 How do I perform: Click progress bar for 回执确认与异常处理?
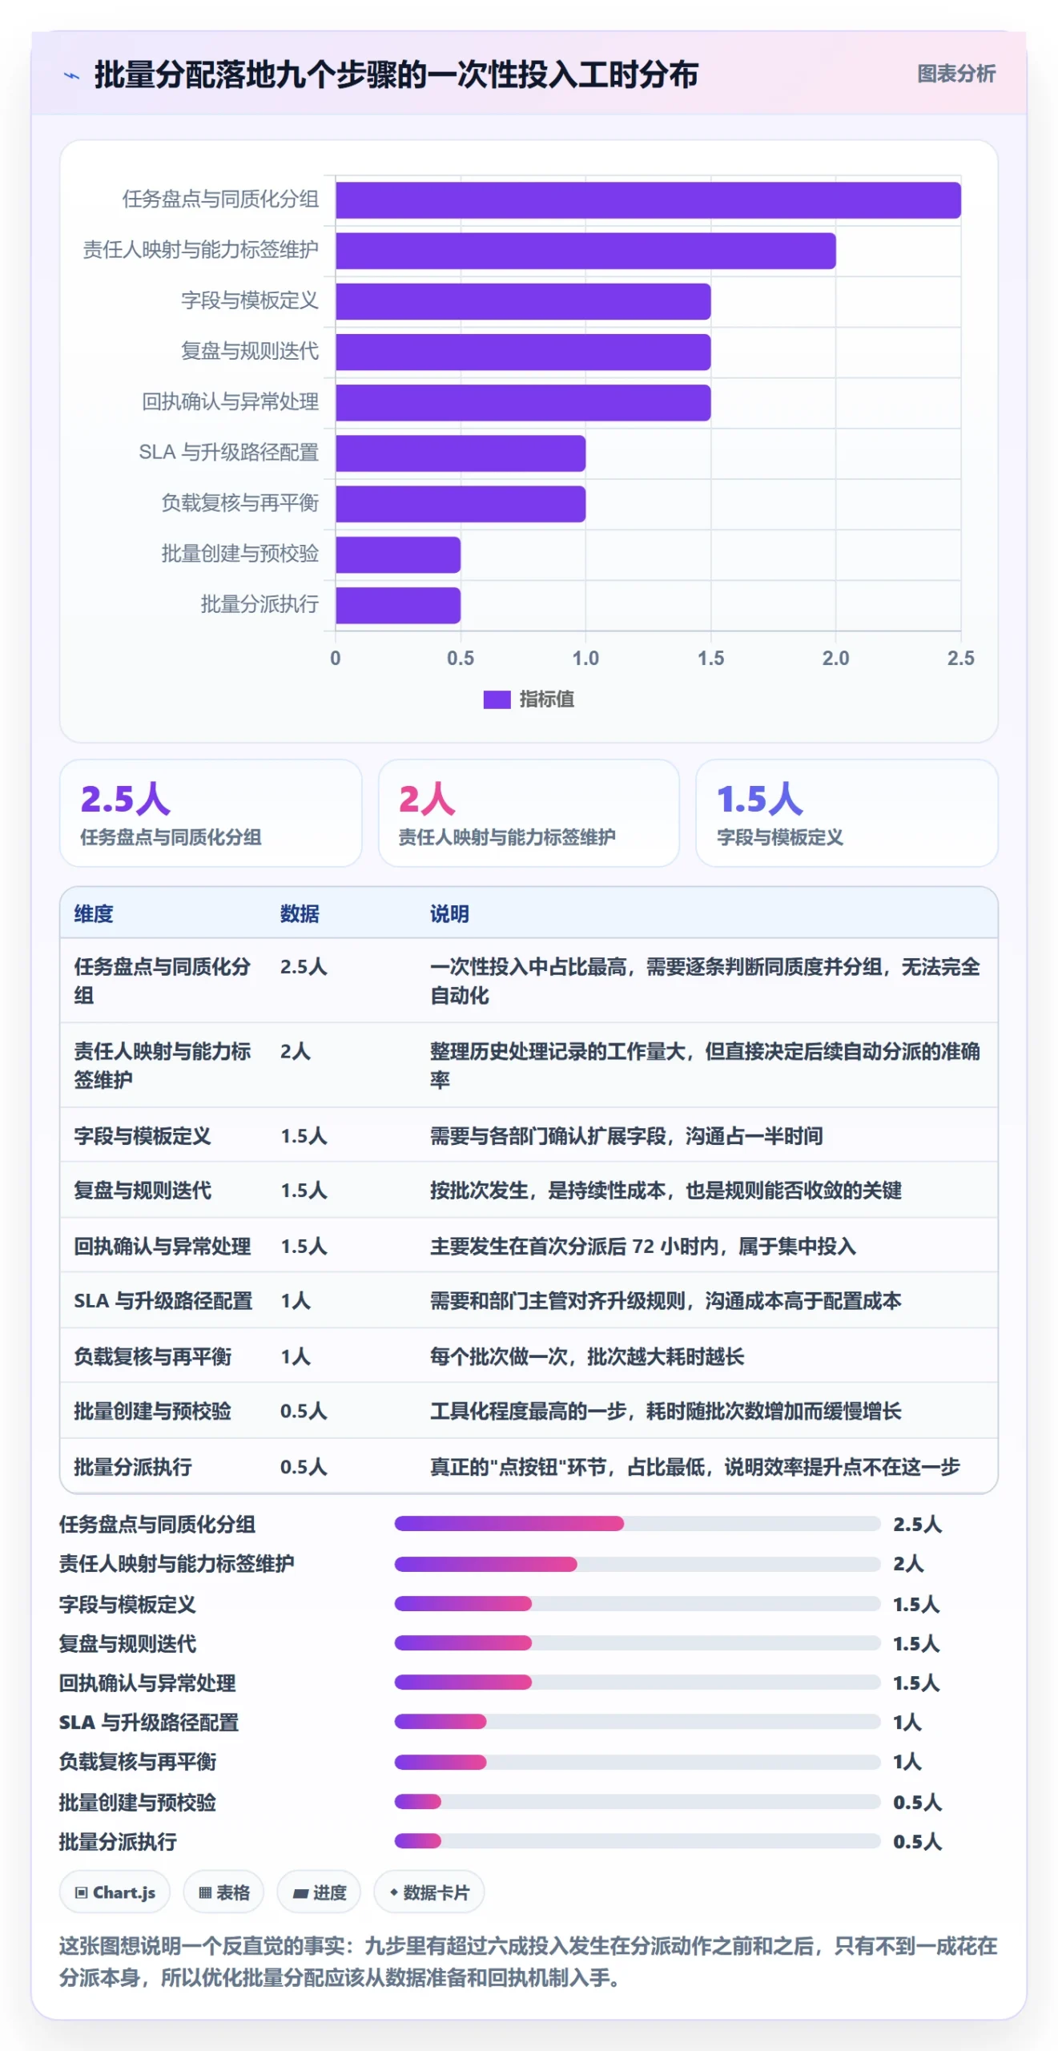(x=638, y=1682)
